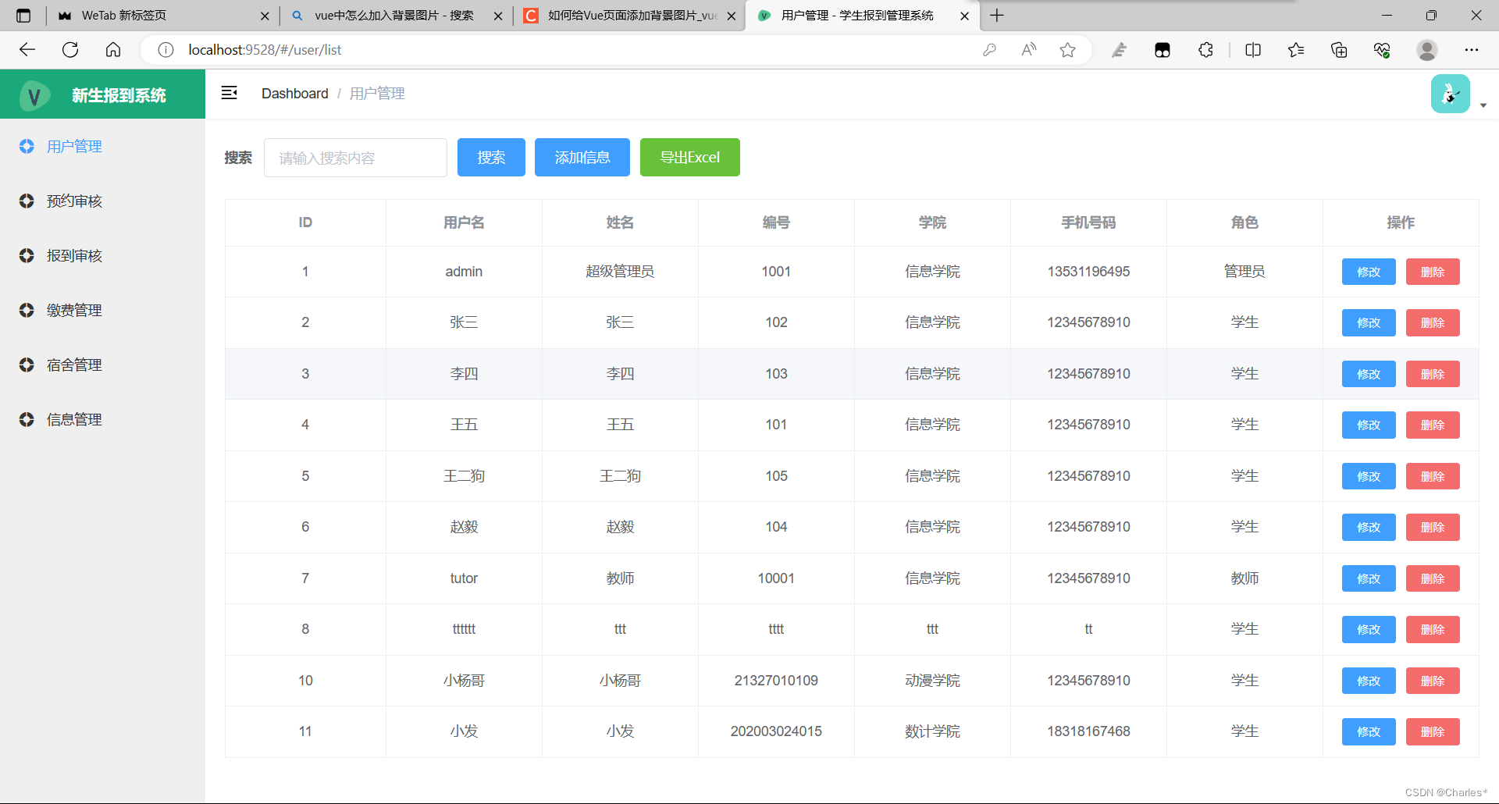The width and height of the screenshot is (1499, 804).
Task: Open the collections icon in toolbar
Action: 1339,50
